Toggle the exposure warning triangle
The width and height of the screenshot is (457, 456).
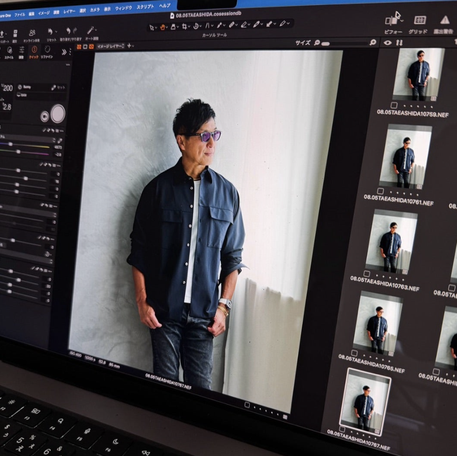(x=445, y=20)
